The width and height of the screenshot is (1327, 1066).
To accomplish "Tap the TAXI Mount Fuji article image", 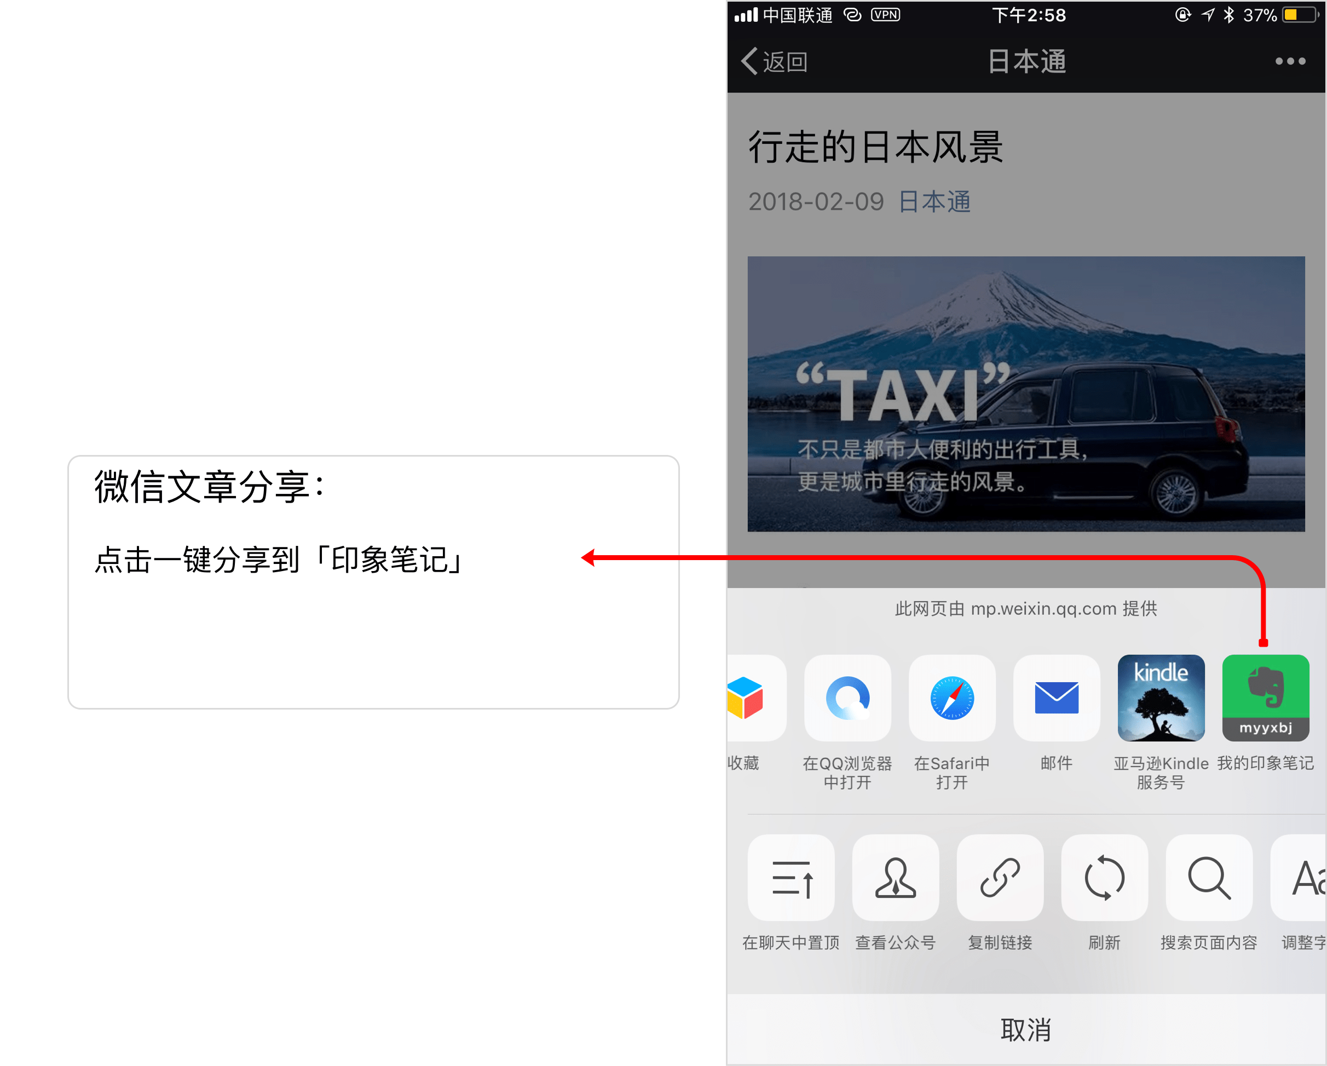I will tap(1025, 394).
